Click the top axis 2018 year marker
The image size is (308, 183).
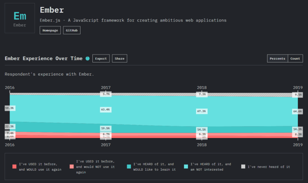pos(202,88)
